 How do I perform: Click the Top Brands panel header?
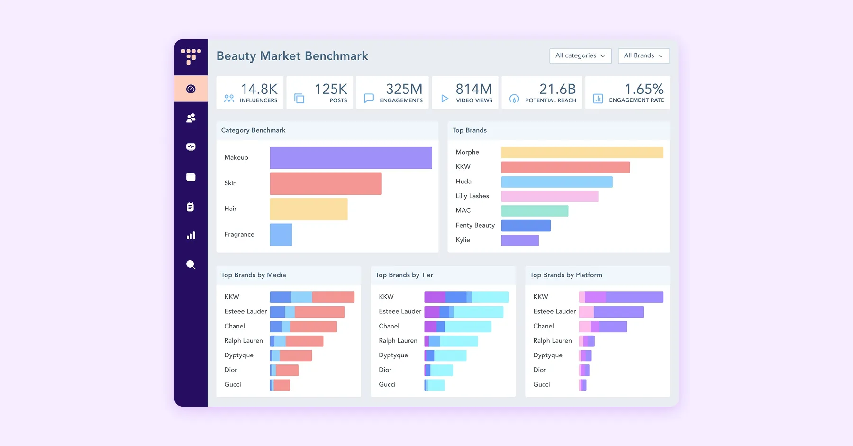[x=559, y=130]
